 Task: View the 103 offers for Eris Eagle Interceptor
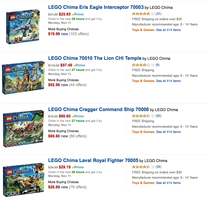79,34
